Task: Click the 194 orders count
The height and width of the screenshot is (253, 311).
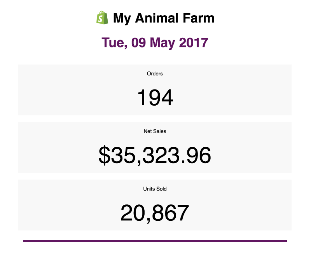Action: point(155,98)
